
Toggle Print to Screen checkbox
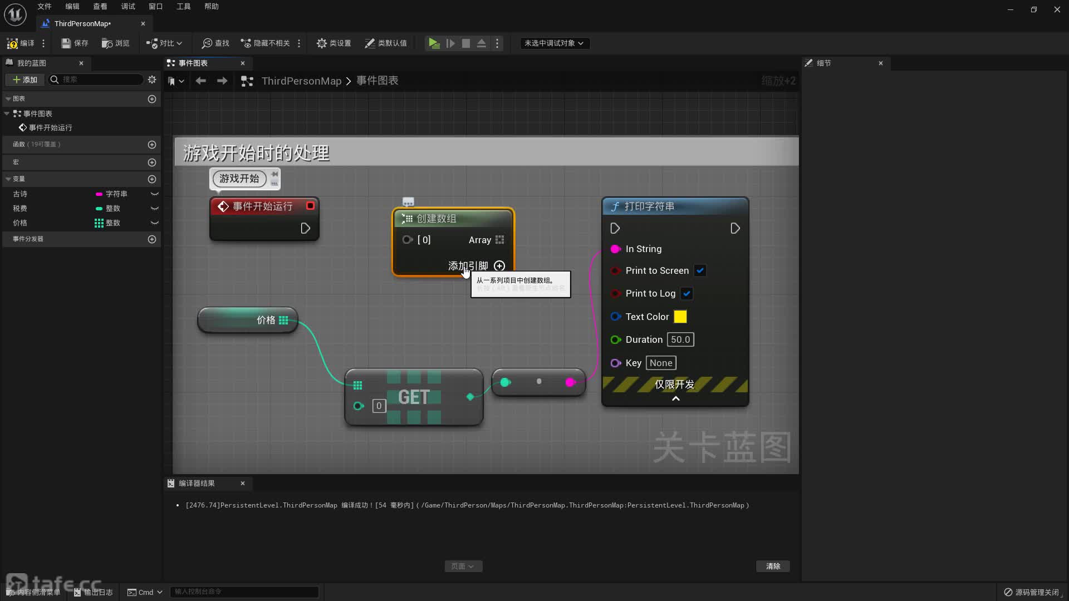pos(700,271)
